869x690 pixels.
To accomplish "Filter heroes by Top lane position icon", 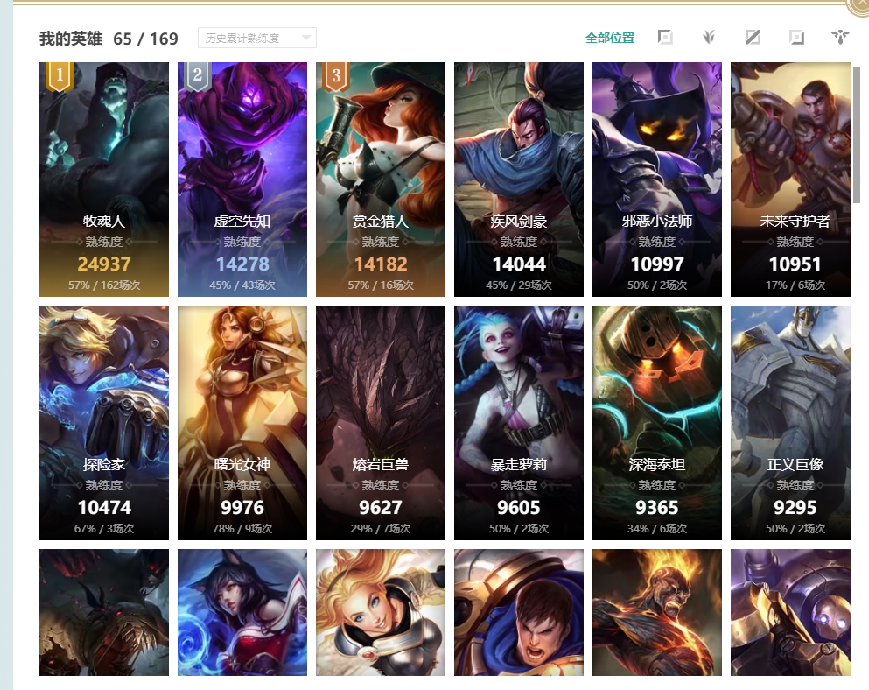I will (x=665, y=37).
